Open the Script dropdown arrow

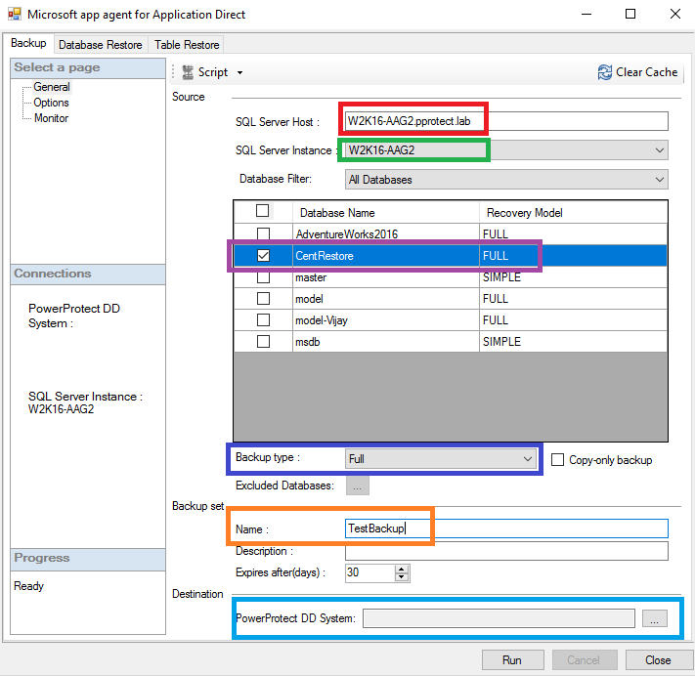click(239, 72)
